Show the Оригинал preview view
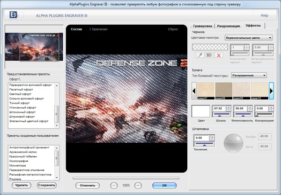This screenshot has height=195, width=281. pos(99,29)
